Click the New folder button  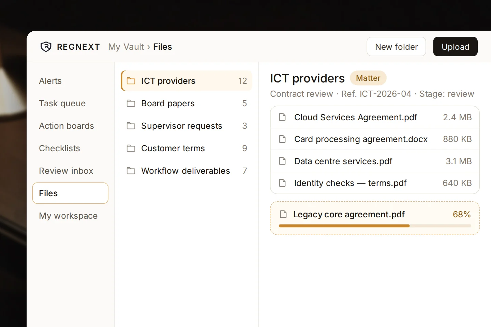click(x=396, y=47)
